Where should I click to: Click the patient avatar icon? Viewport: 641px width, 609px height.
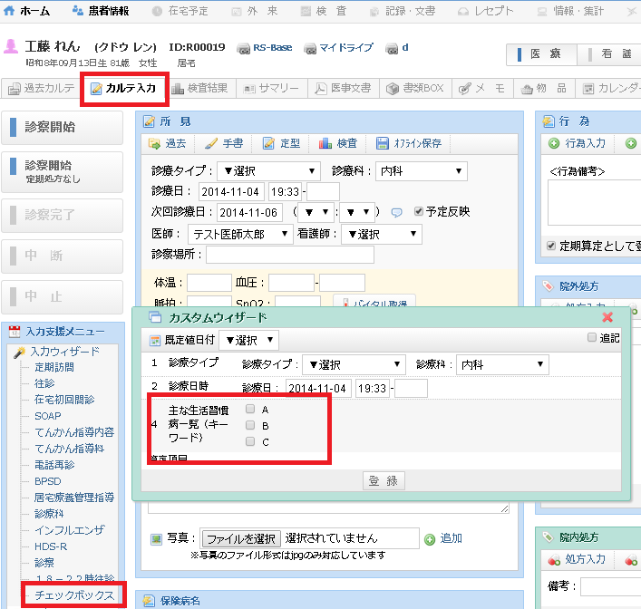coord(11,46)
